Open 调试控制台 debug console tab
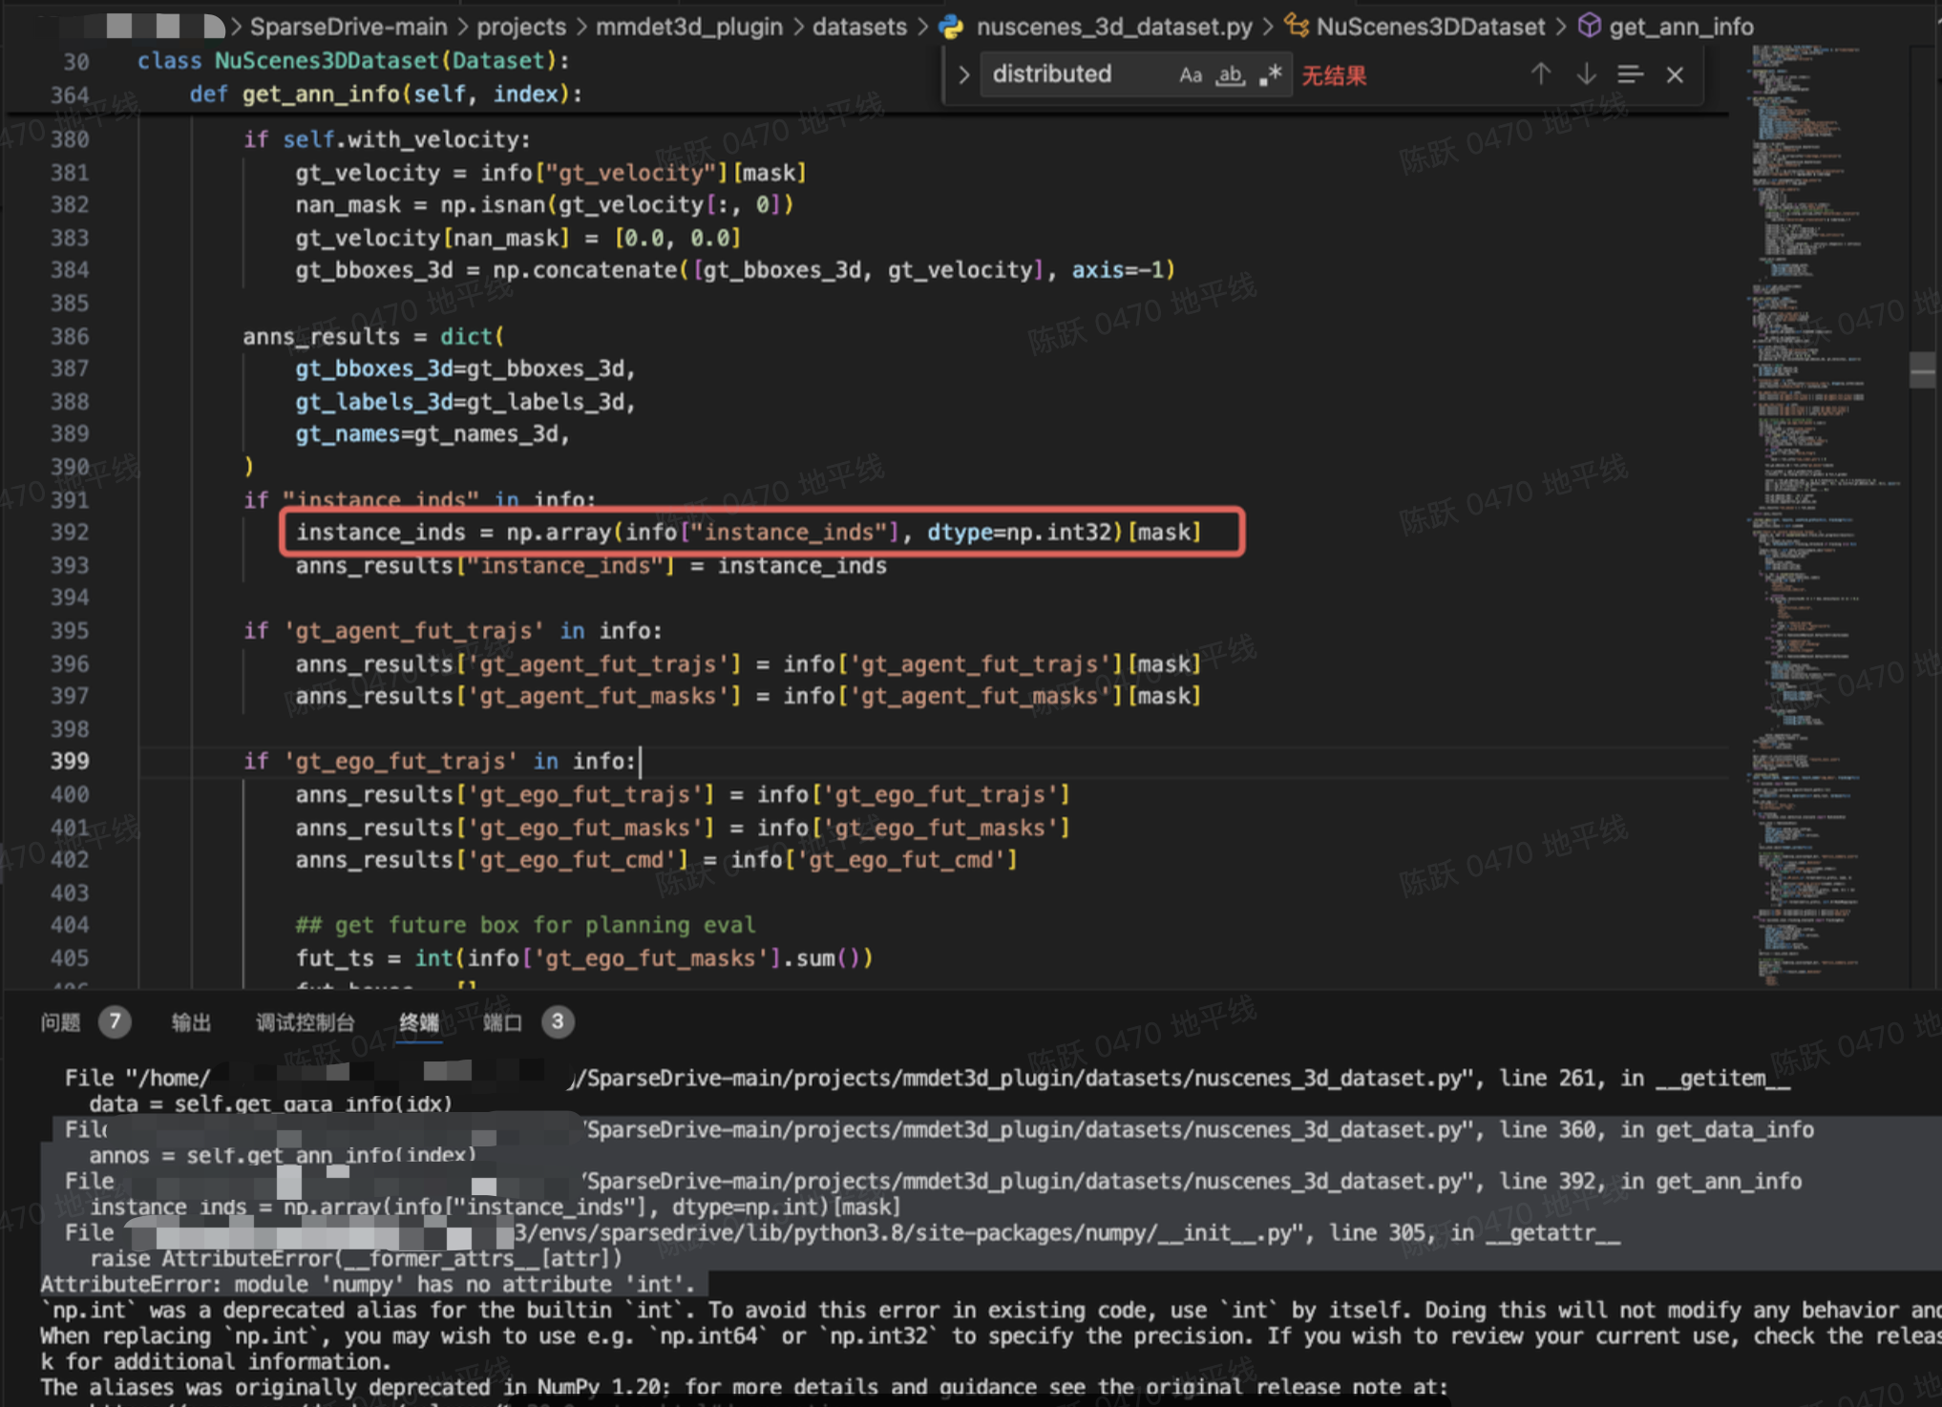The width and height of the screenshot is (1942, 1407). coord(305,1022)
